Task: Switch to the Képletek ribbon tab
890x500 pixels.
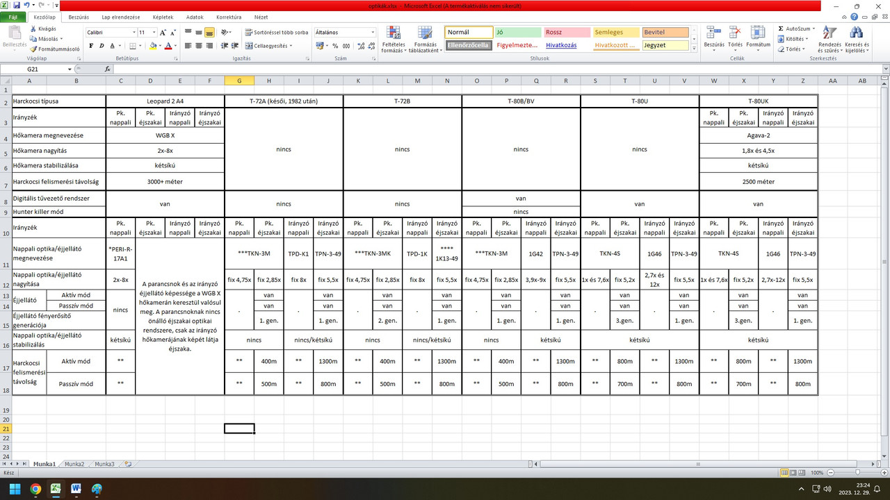Action: (163, 17)
